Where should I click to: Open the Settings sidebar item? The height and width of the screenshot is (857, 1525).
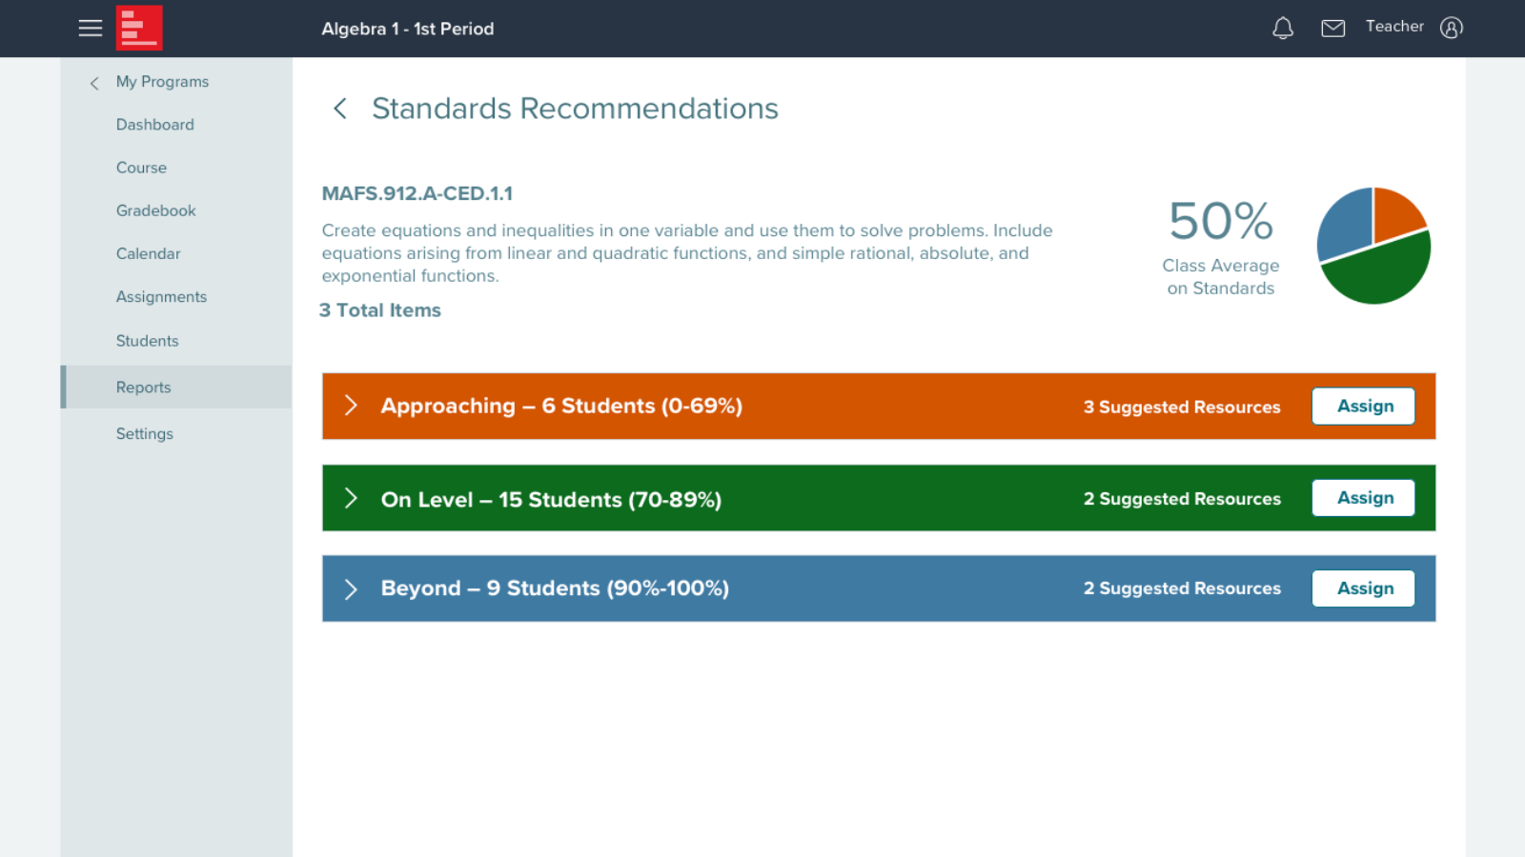point(144,433)
